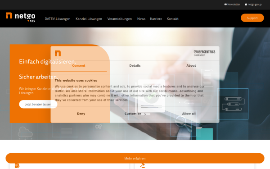270x169 pixels.
Task: Click the Usercentrics Cookiebot logo
Action: click(204, 53)
